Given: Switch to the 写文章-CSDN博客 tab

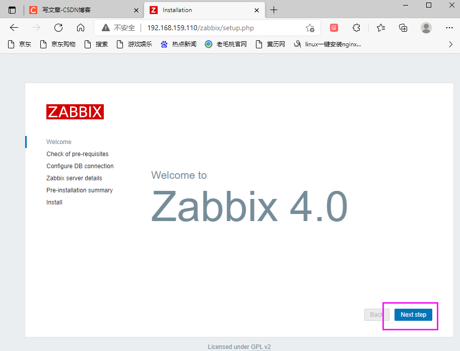Looking at the screenshot, I should (x=85, y=10).
